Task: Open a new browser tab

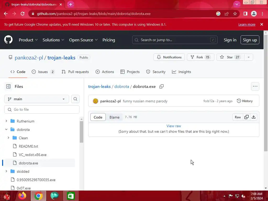Action: [71, 4]
